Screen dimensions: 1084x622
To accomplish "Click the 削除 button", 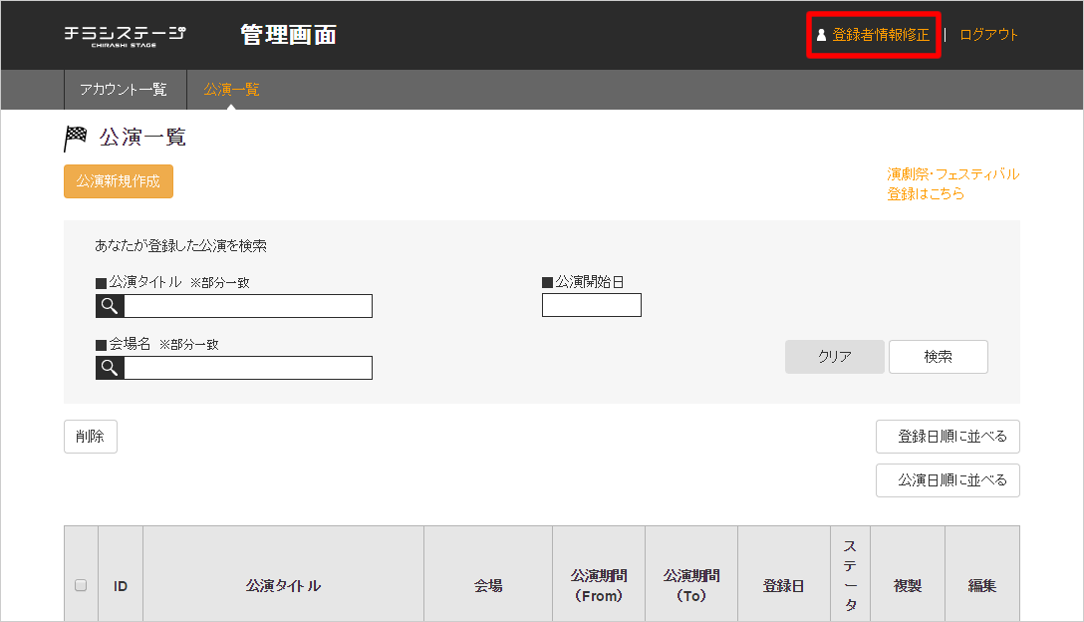I will (91, 437).
